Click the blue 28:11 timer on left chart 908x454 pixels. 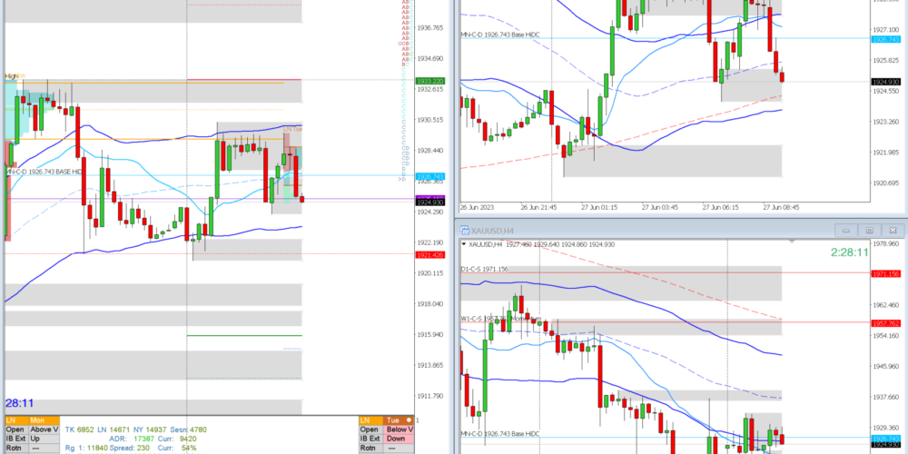[20, 402]
